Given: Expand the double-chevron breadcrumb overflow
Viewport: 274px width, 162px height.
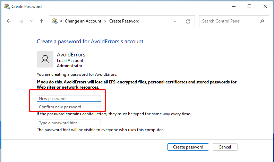Looking at the screenshot, I should [x=61, y=21].
